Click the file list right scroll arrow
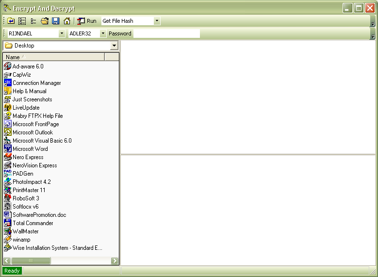The width and height of the screenshot is (378, 277). tap(115, 261)
